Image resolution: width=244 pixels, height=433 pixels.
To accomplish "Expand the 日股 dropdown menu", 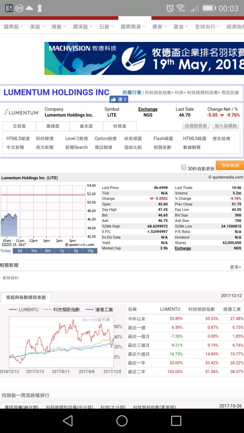I will (106, 27).
